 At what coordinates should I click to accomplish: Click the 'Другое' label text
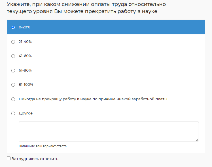pos(26,113)
